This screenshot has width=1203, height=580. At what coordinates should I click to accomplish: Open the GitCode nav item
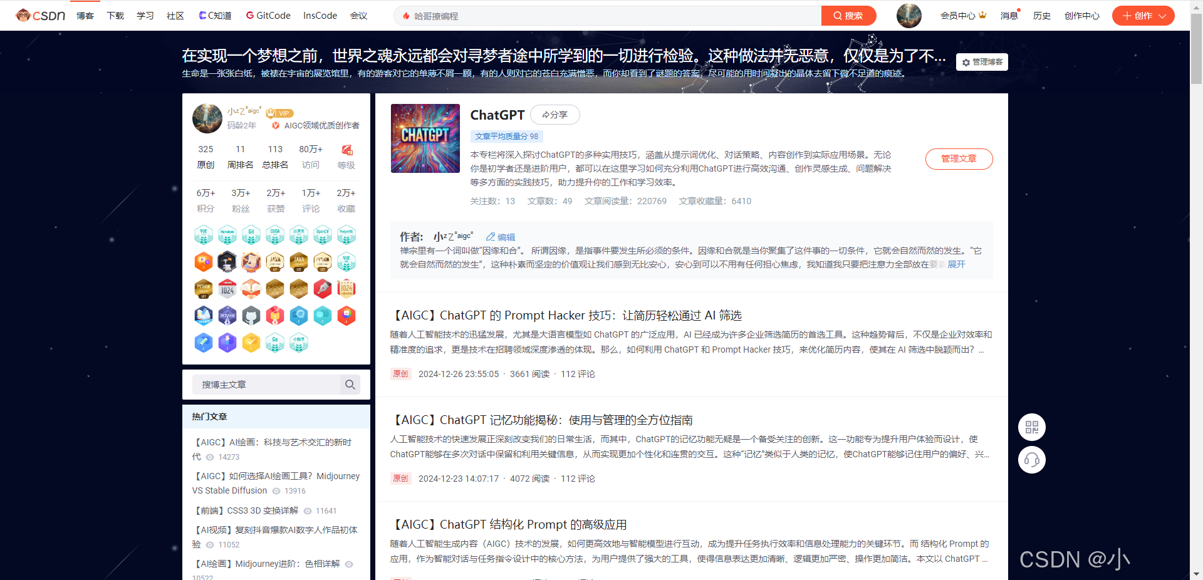(268, 16)
